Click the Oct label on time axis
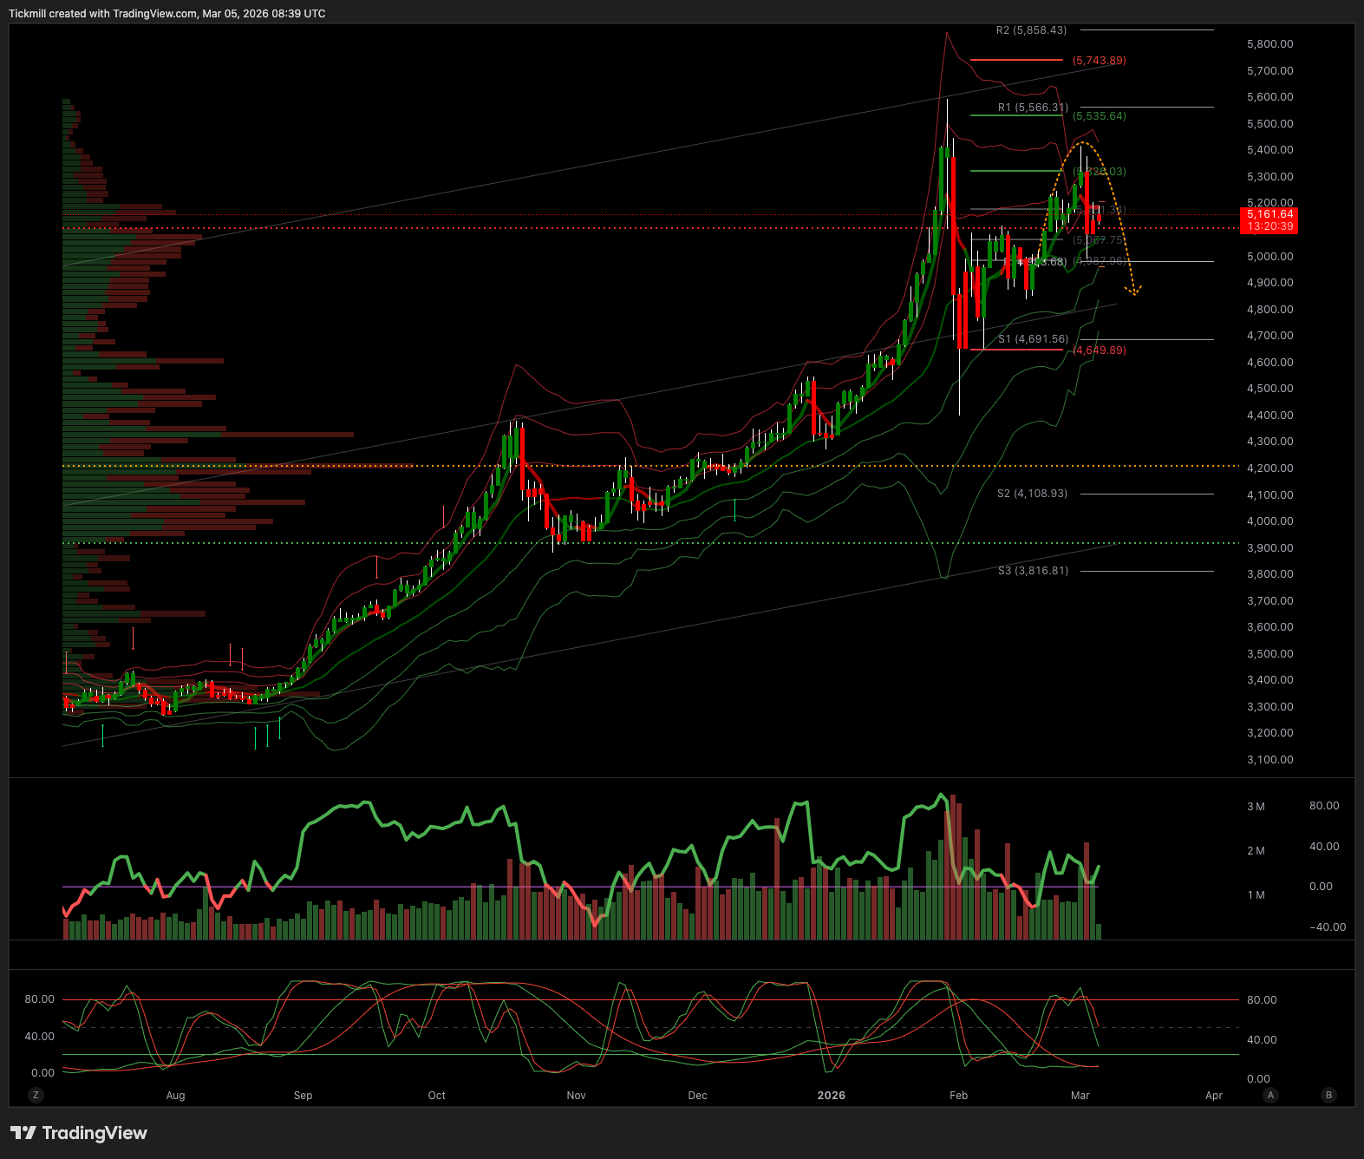 click(x=436, y=1095)
